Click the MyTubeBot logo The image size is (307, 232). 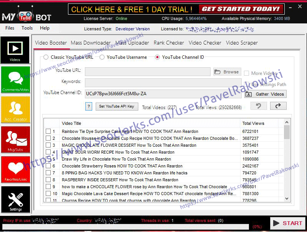coord(27,15)
